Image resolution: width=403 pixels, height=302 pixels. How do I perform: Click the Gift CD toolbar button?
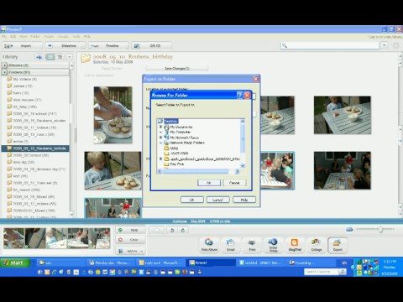151,45
